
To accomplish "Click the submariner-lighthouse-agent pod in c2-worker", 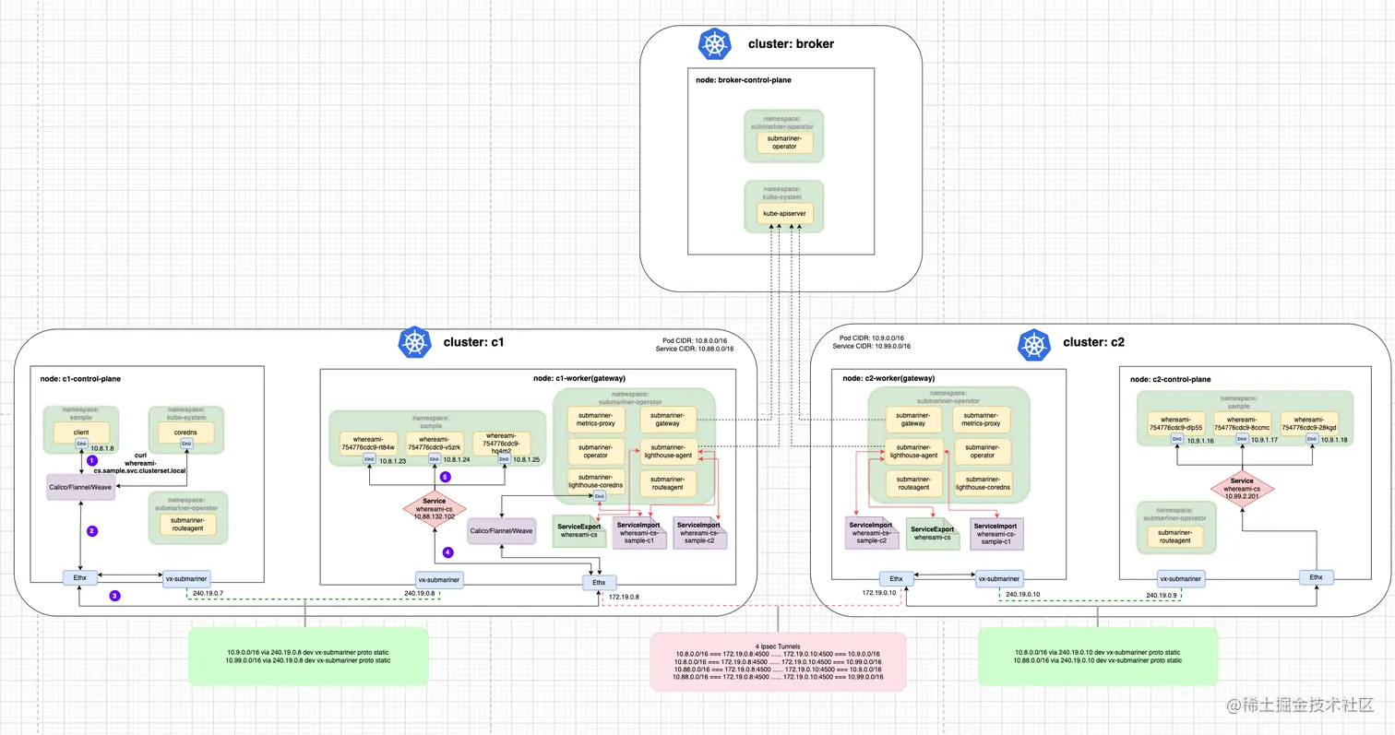I will coord(913,451).
